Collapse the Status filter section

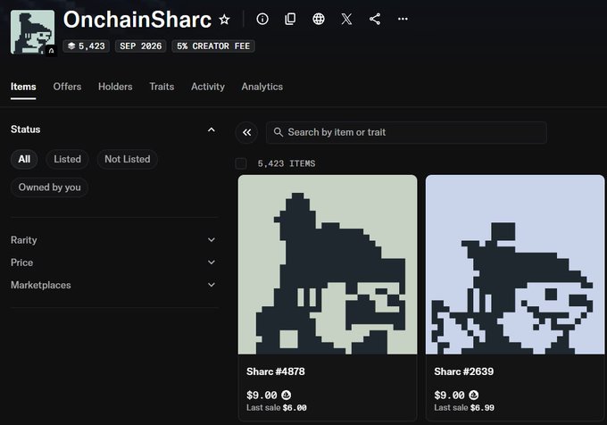pyautogui.click(x=211, y=129)
